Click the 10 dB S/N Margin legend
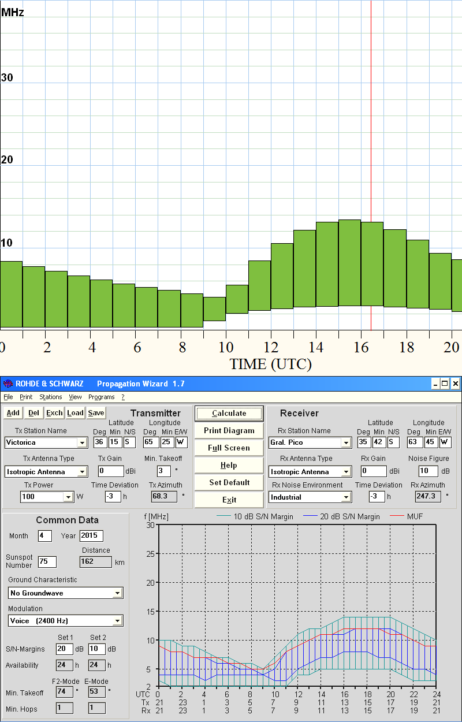462x722 pixels. point(254,516)
